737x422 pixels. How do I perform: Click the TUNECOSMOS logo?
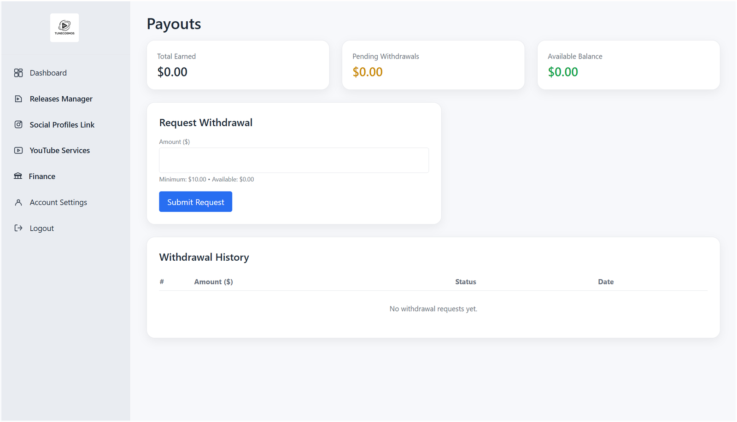point(64,28)
